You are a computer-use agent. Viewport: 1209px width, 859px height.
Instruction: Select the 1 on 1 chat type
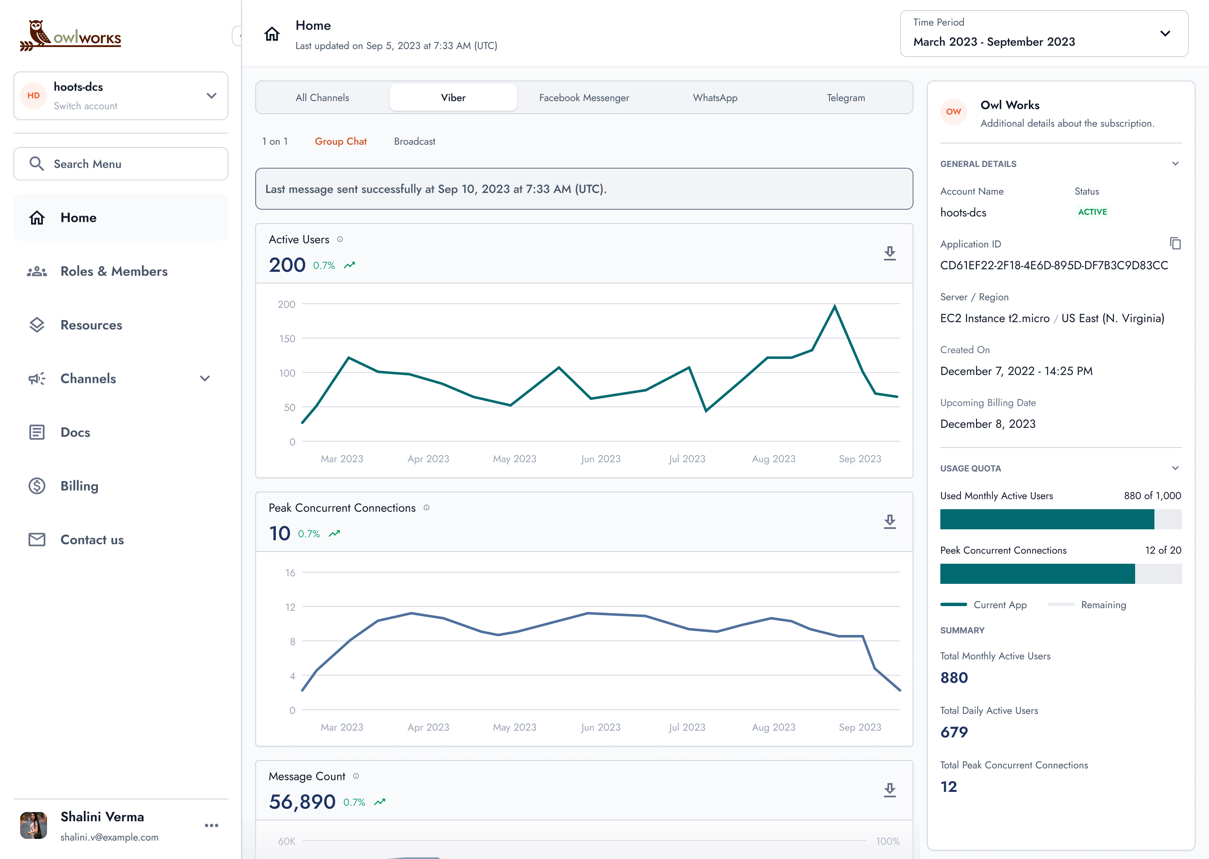(275, 141)
